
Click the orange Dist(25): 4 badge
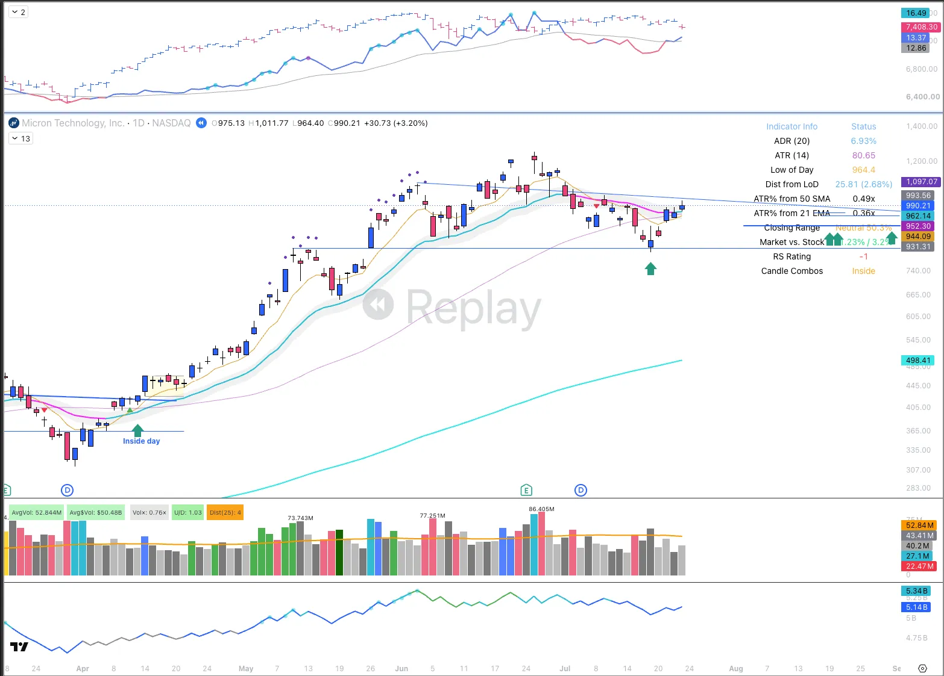click(225, 513)
